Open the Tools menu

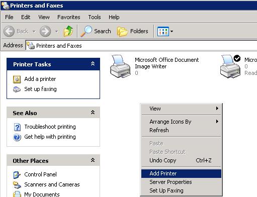coord(95,17)
